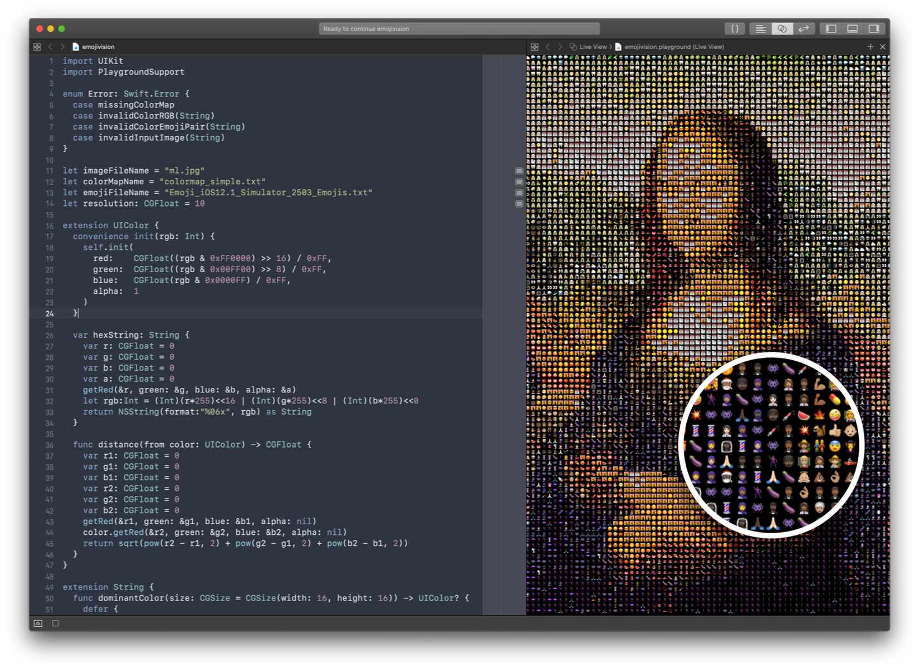Show quick look result for emojiFileName line
The width and height of the screenshot is (919, 669).
click(519, 193)
